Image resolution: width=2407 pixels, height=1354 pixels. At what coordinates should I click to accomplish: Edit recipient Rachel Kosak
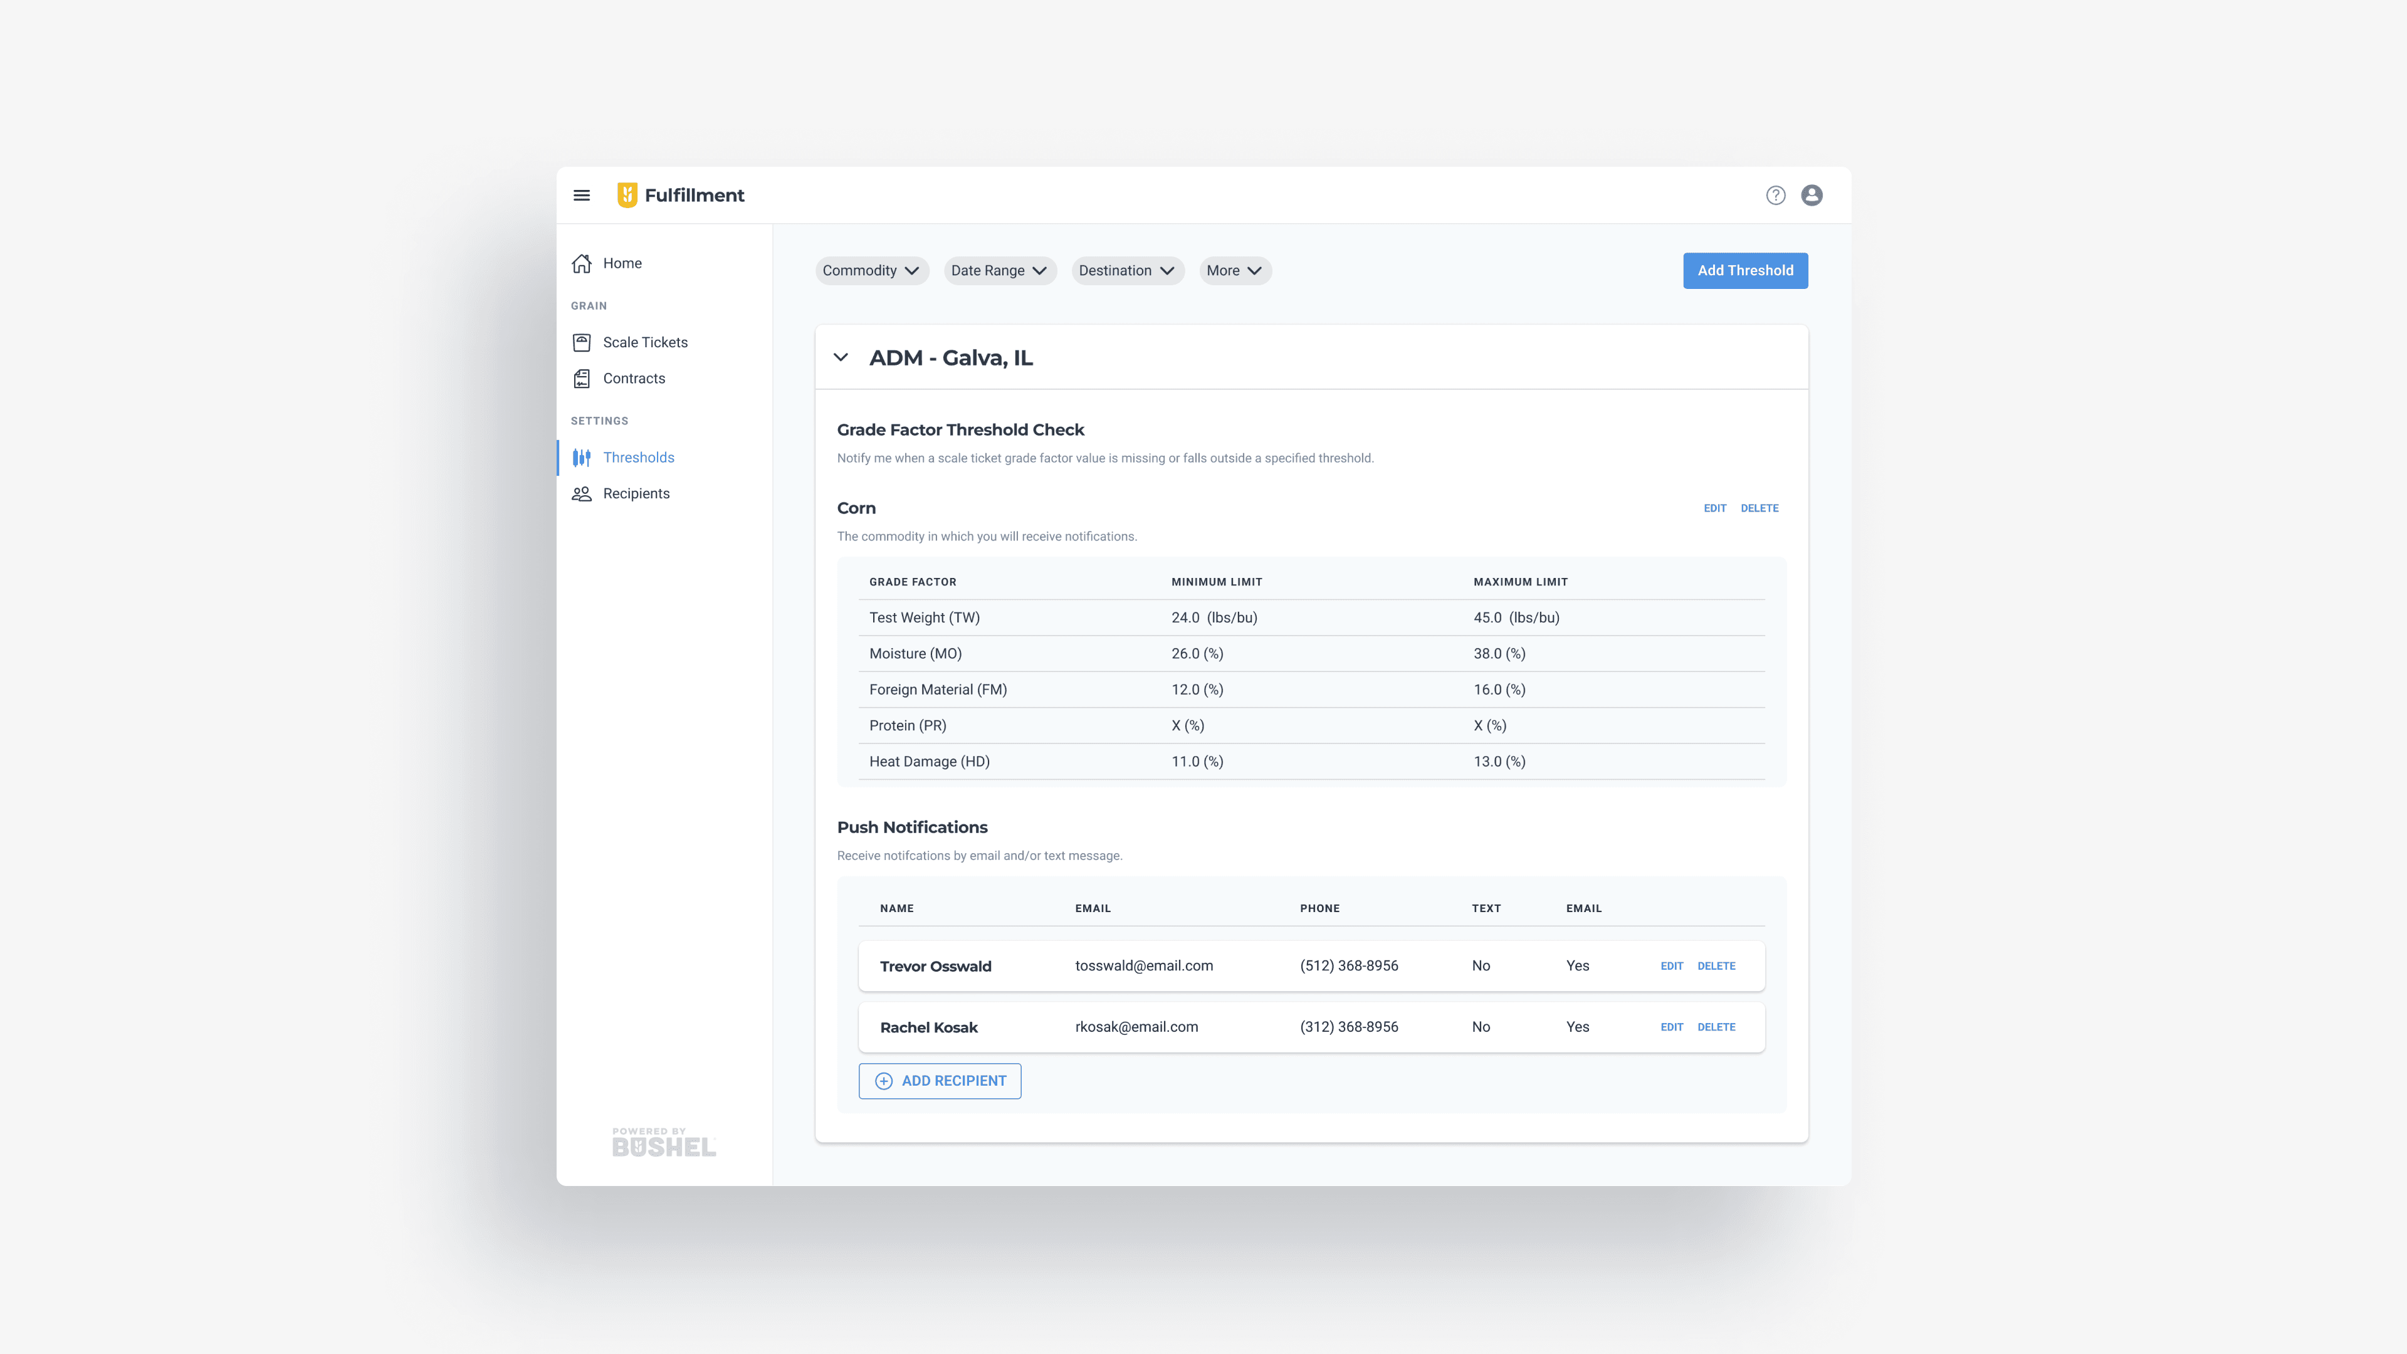1672,1027
